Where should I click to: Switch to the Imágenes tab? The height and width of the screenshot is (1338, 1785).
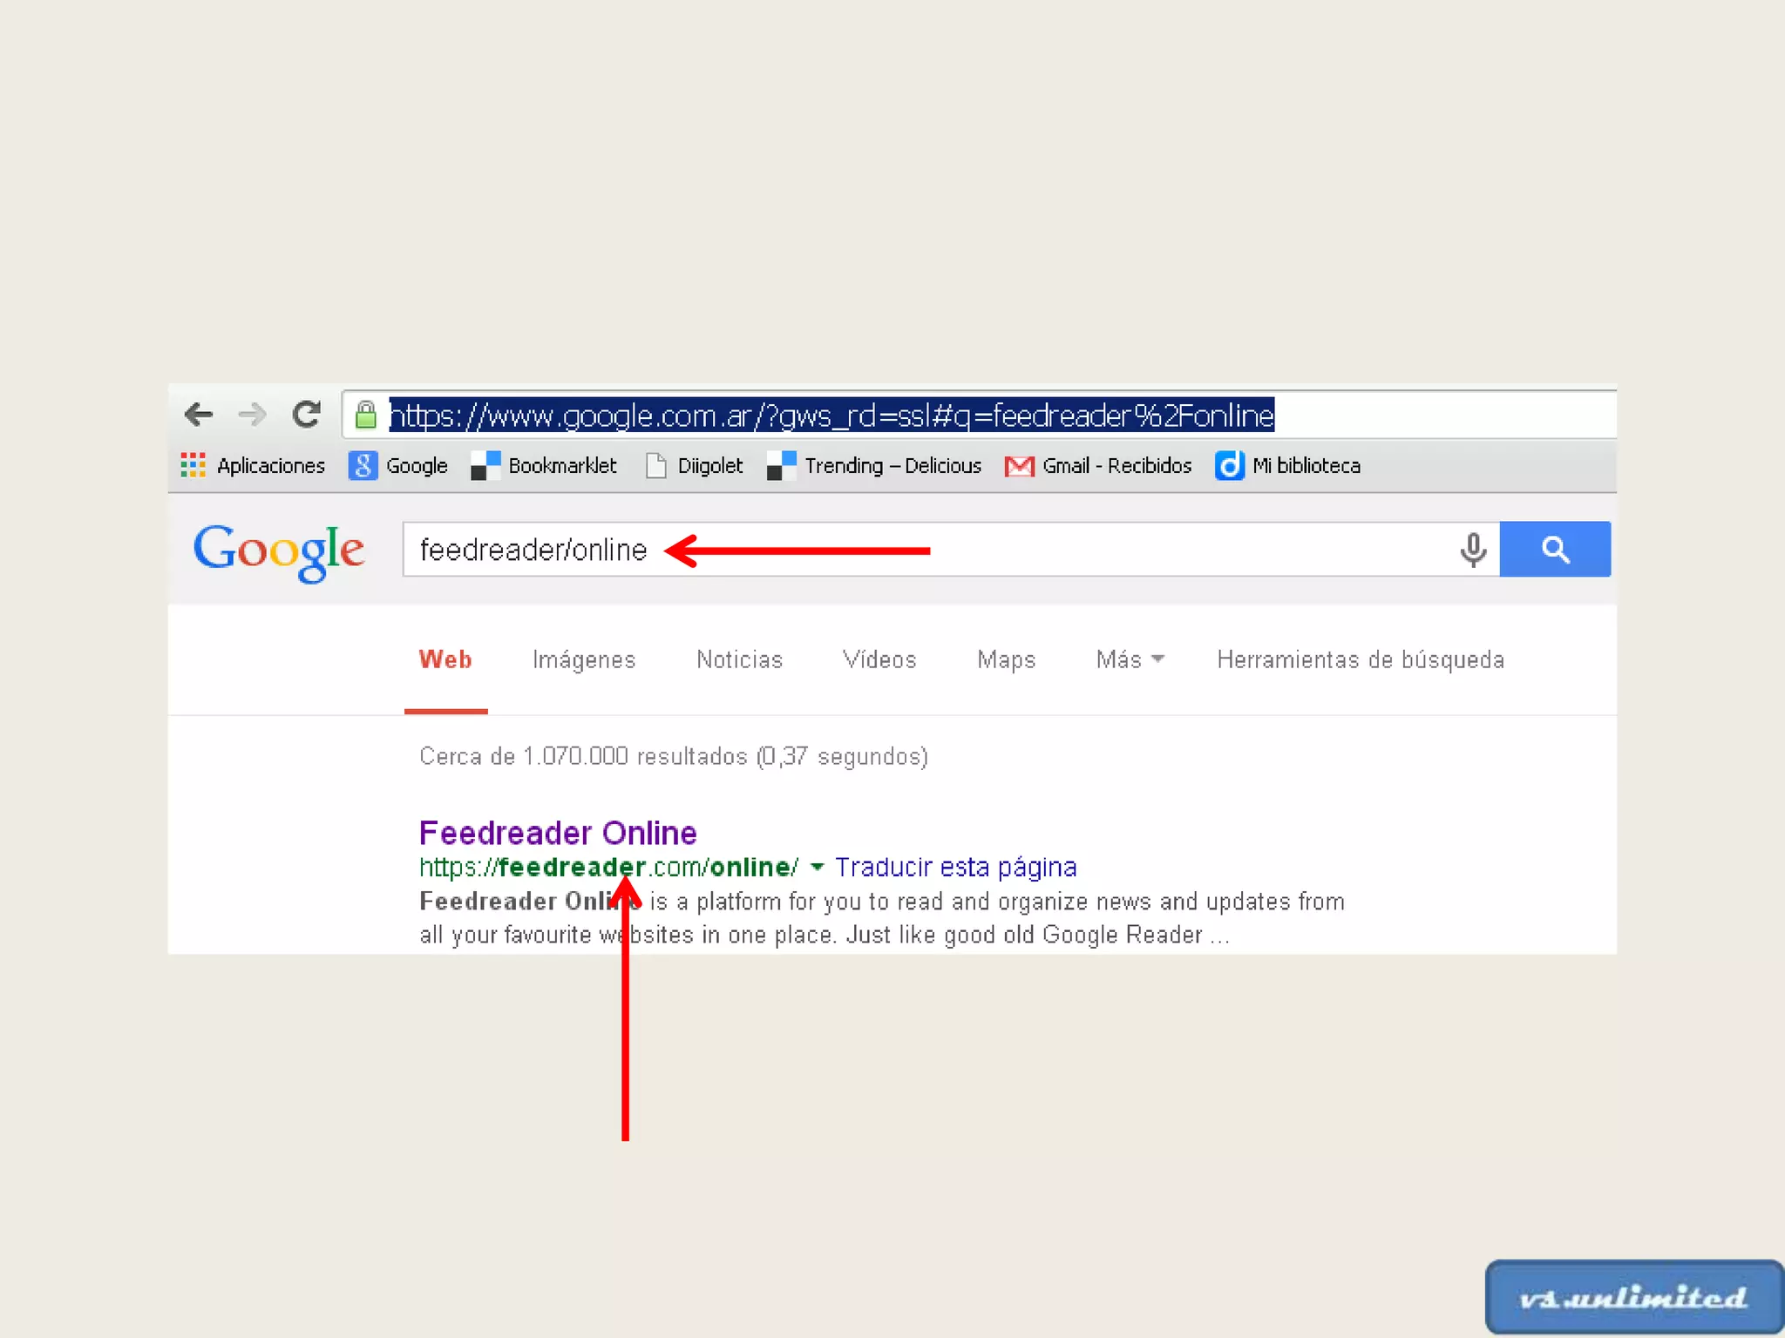(584, 659)
